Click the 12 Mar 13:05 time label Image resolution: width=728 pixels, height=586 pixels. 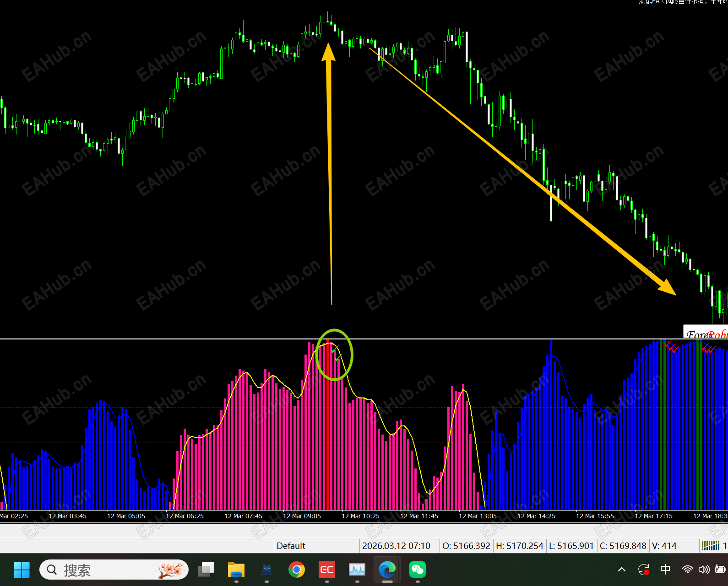pos(478,516)
